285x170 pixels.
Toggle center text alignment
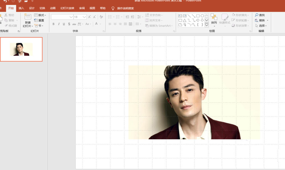(x=115, y=24)
